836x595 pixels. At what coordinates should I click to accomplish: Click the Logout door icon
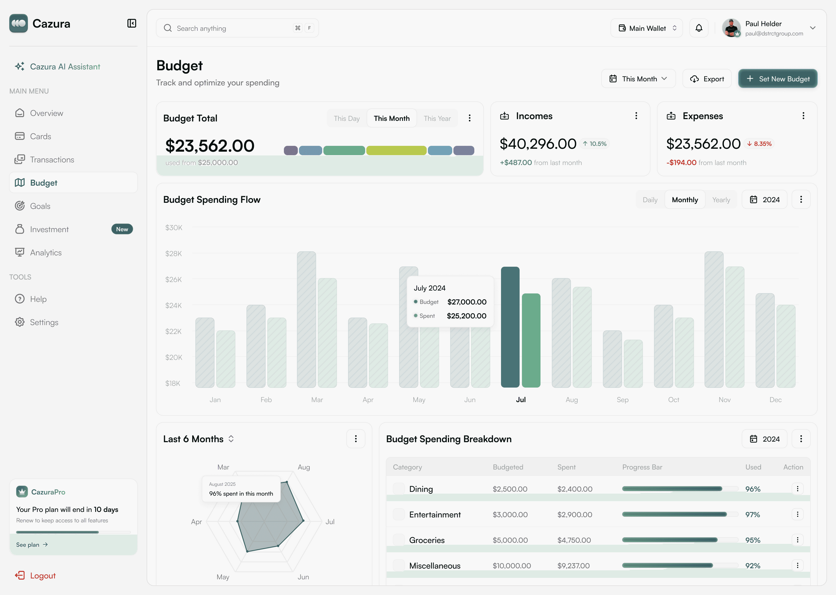pyautogui.click(x=20, y=575)
